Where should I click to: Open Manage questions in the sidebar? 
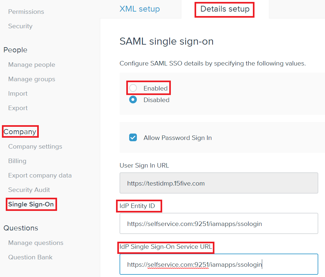tap(36, 243)
